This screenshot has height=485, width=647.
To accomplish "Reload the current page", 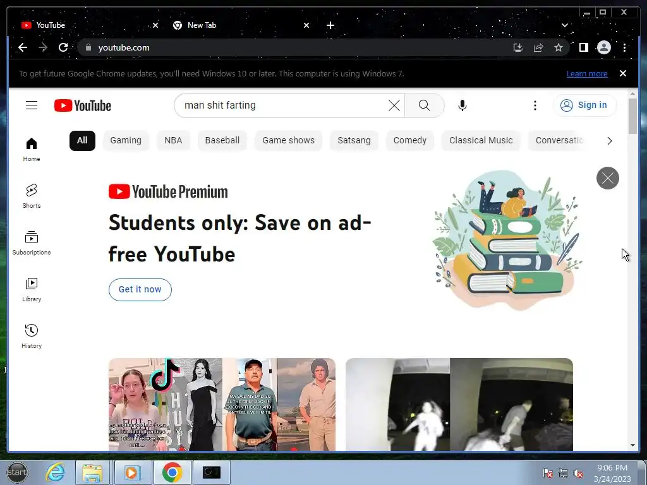I will [x=63, y=47].
